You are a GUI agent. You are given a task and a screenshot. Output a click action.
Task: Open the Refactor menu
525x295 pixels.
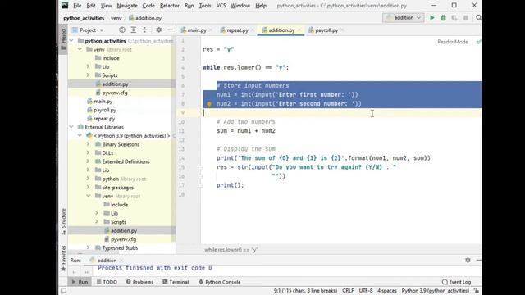[x=170, y=6]
